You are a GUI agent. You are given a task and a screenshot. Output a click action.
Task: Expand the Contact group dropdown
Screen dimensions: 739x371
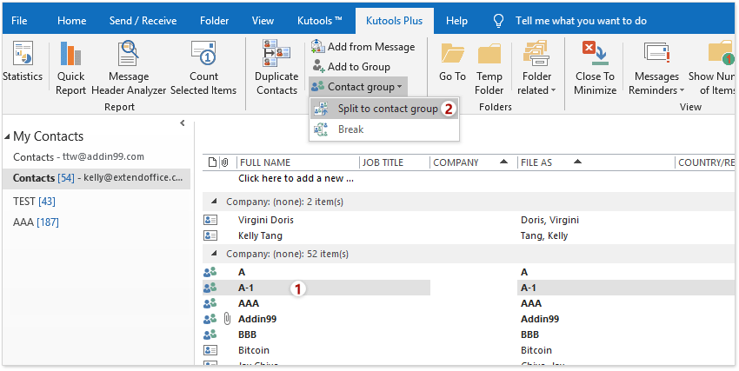[x=356, y=87]
